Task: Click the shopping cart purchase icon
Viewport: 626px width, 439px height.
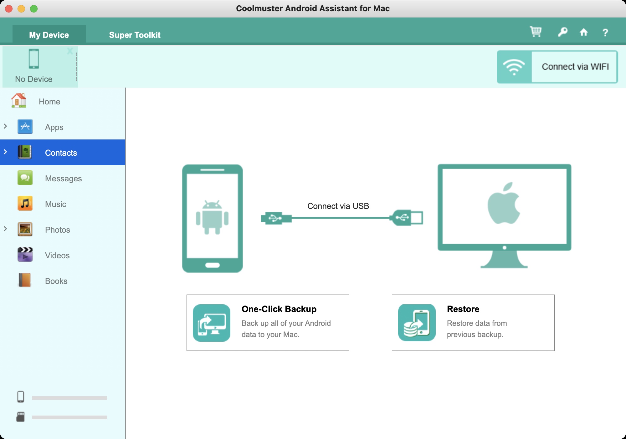Action: click(x=536, y=32)
